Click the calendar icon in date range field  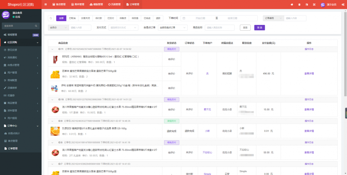click(184, 18)
